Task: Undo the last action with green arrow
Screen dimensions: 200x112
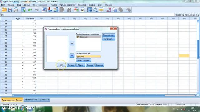Action: click(30, 10)
